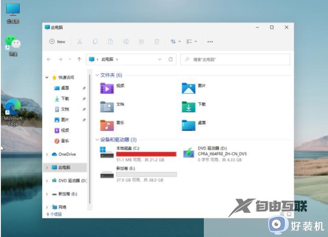The height and width of the screenshot is (237, 328).
Task: Open recent locations dropdown chevron
Action: coord(70,59)
